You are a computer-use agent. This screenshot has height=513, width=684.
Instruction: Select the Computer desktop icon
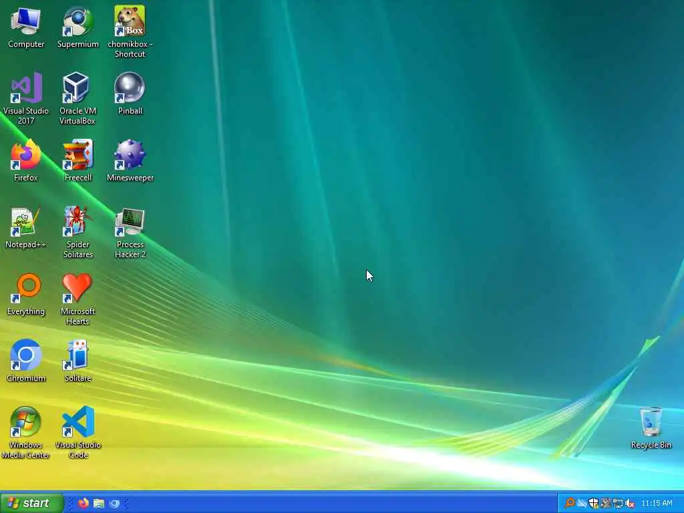[x=26, y=27]
